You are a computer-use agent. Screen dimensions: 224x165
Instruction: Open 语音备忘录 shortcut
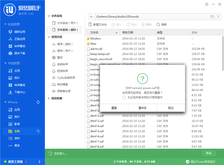61,91
